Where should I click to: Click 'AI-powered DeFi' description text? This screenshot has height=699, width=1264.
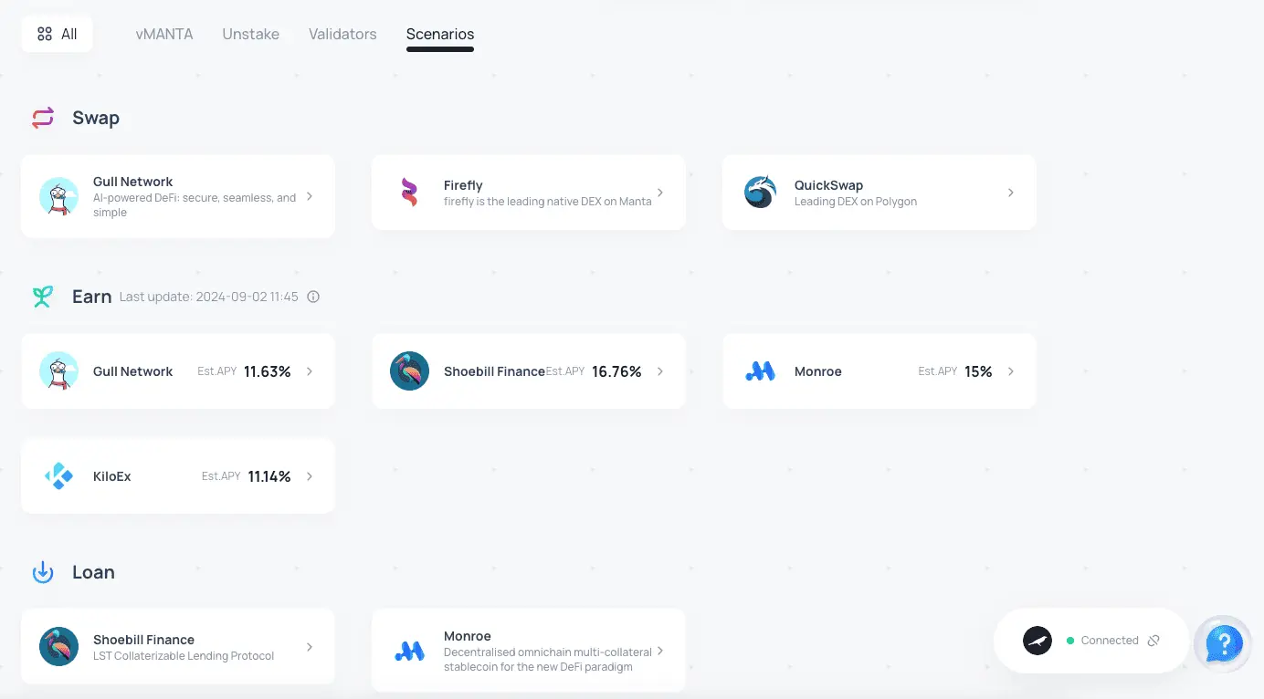coord(195,205)
